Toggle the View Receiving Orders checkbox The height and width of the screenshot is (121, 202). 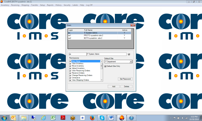tap(70, 71)
